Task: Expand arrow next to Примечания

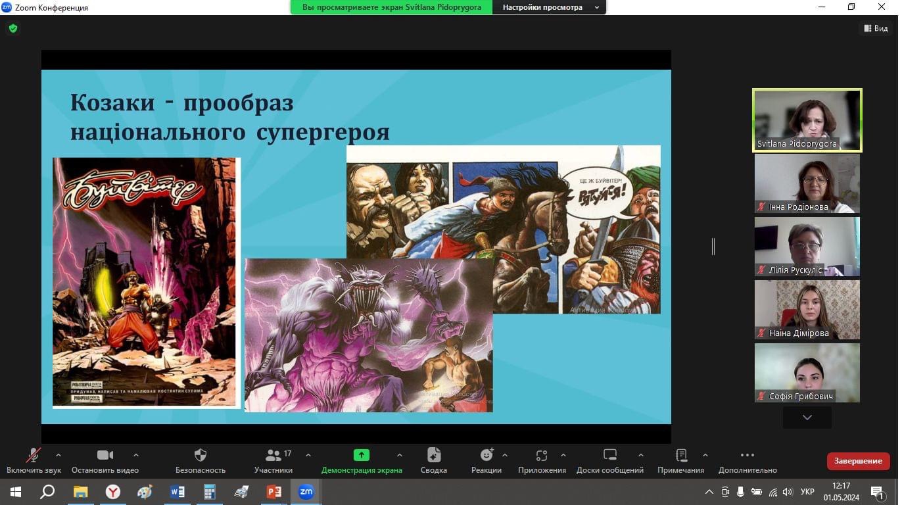Action: (x=705, y=455)
